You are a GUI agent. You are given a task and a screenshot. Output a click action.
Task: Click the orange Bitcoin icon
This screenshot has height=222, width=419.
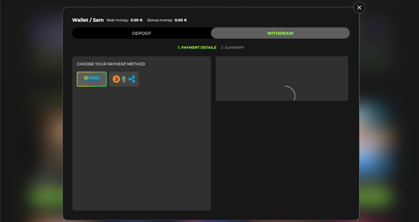coord(116,79)
